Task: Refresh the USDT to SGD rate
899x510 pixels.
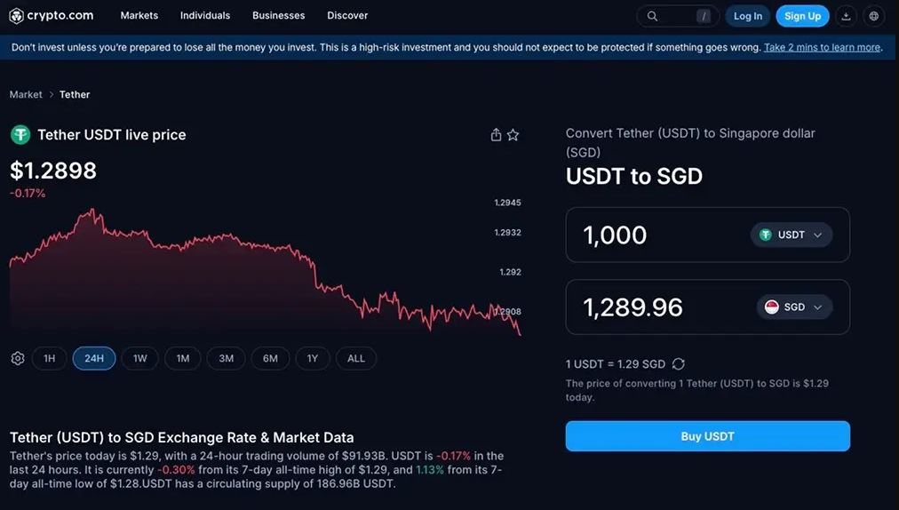Action: click(679, 363)
